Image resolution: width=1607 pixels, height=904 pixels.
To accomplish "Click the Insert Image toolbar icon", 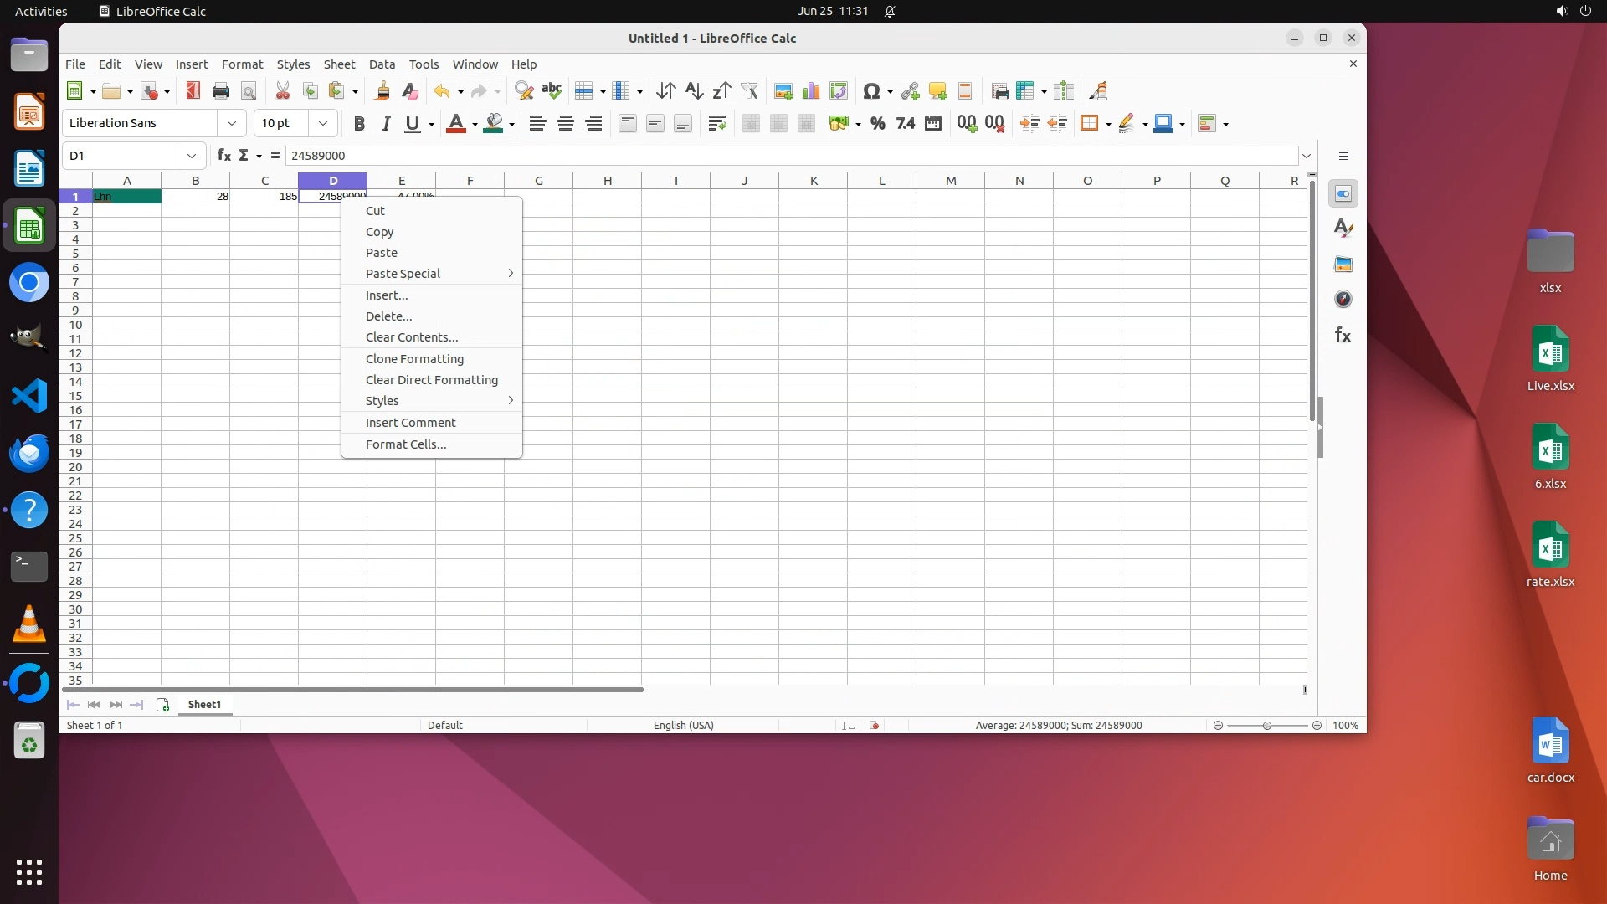I will 783,91.
